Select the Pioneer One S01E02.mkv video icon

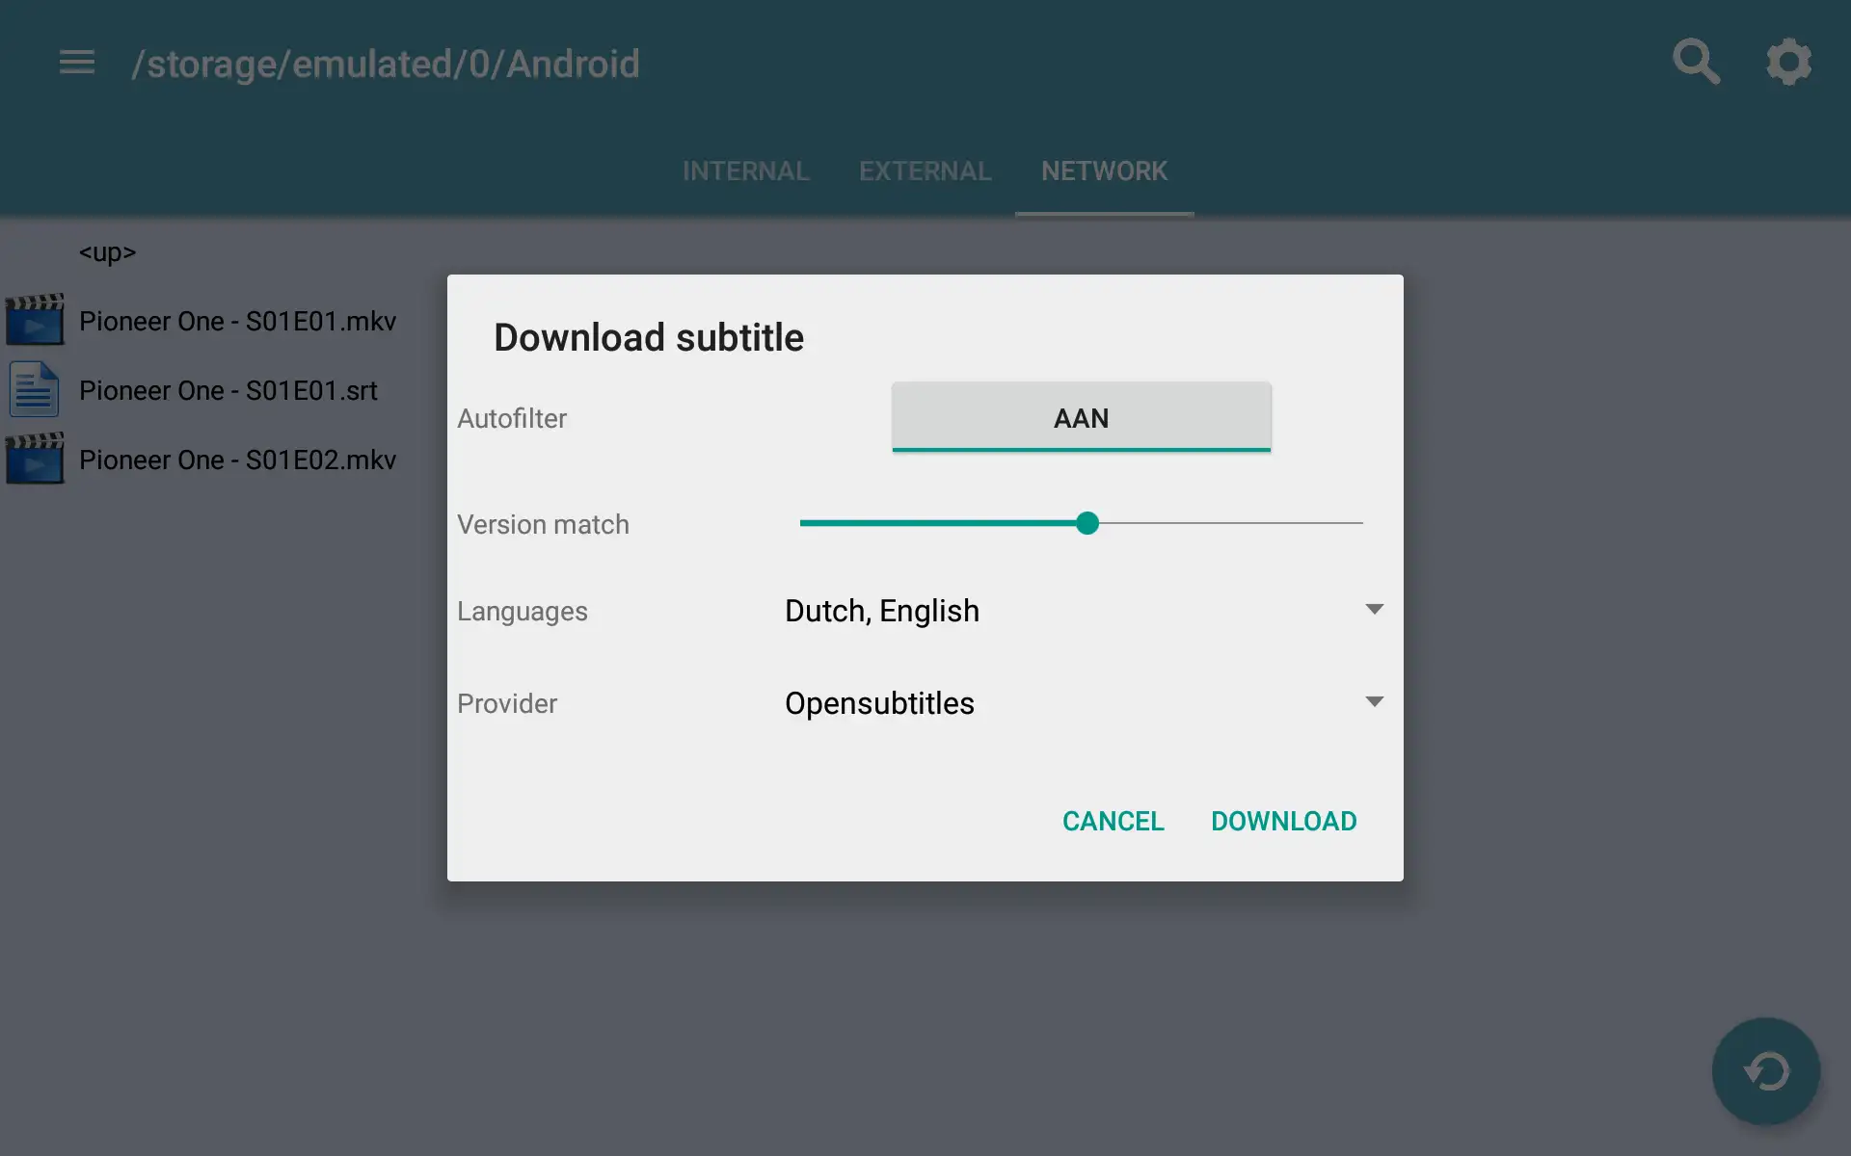[35, 459]
